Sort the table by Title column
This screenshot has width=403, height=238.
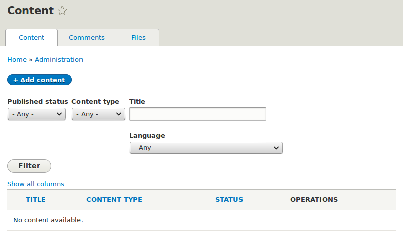point(36,200)
